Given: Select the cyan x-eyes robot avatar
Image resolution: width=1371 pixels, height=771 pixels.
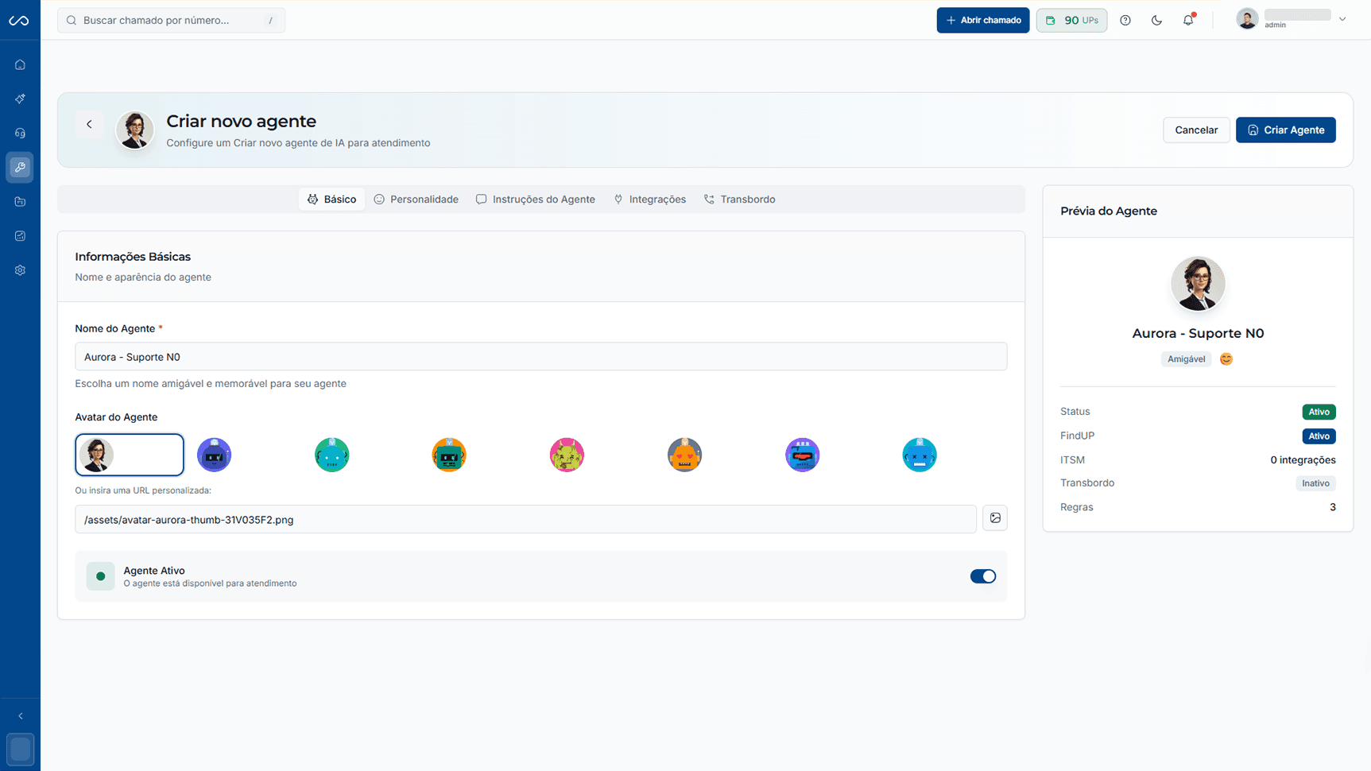Looking at the screenshot, I should pos(920,455).
